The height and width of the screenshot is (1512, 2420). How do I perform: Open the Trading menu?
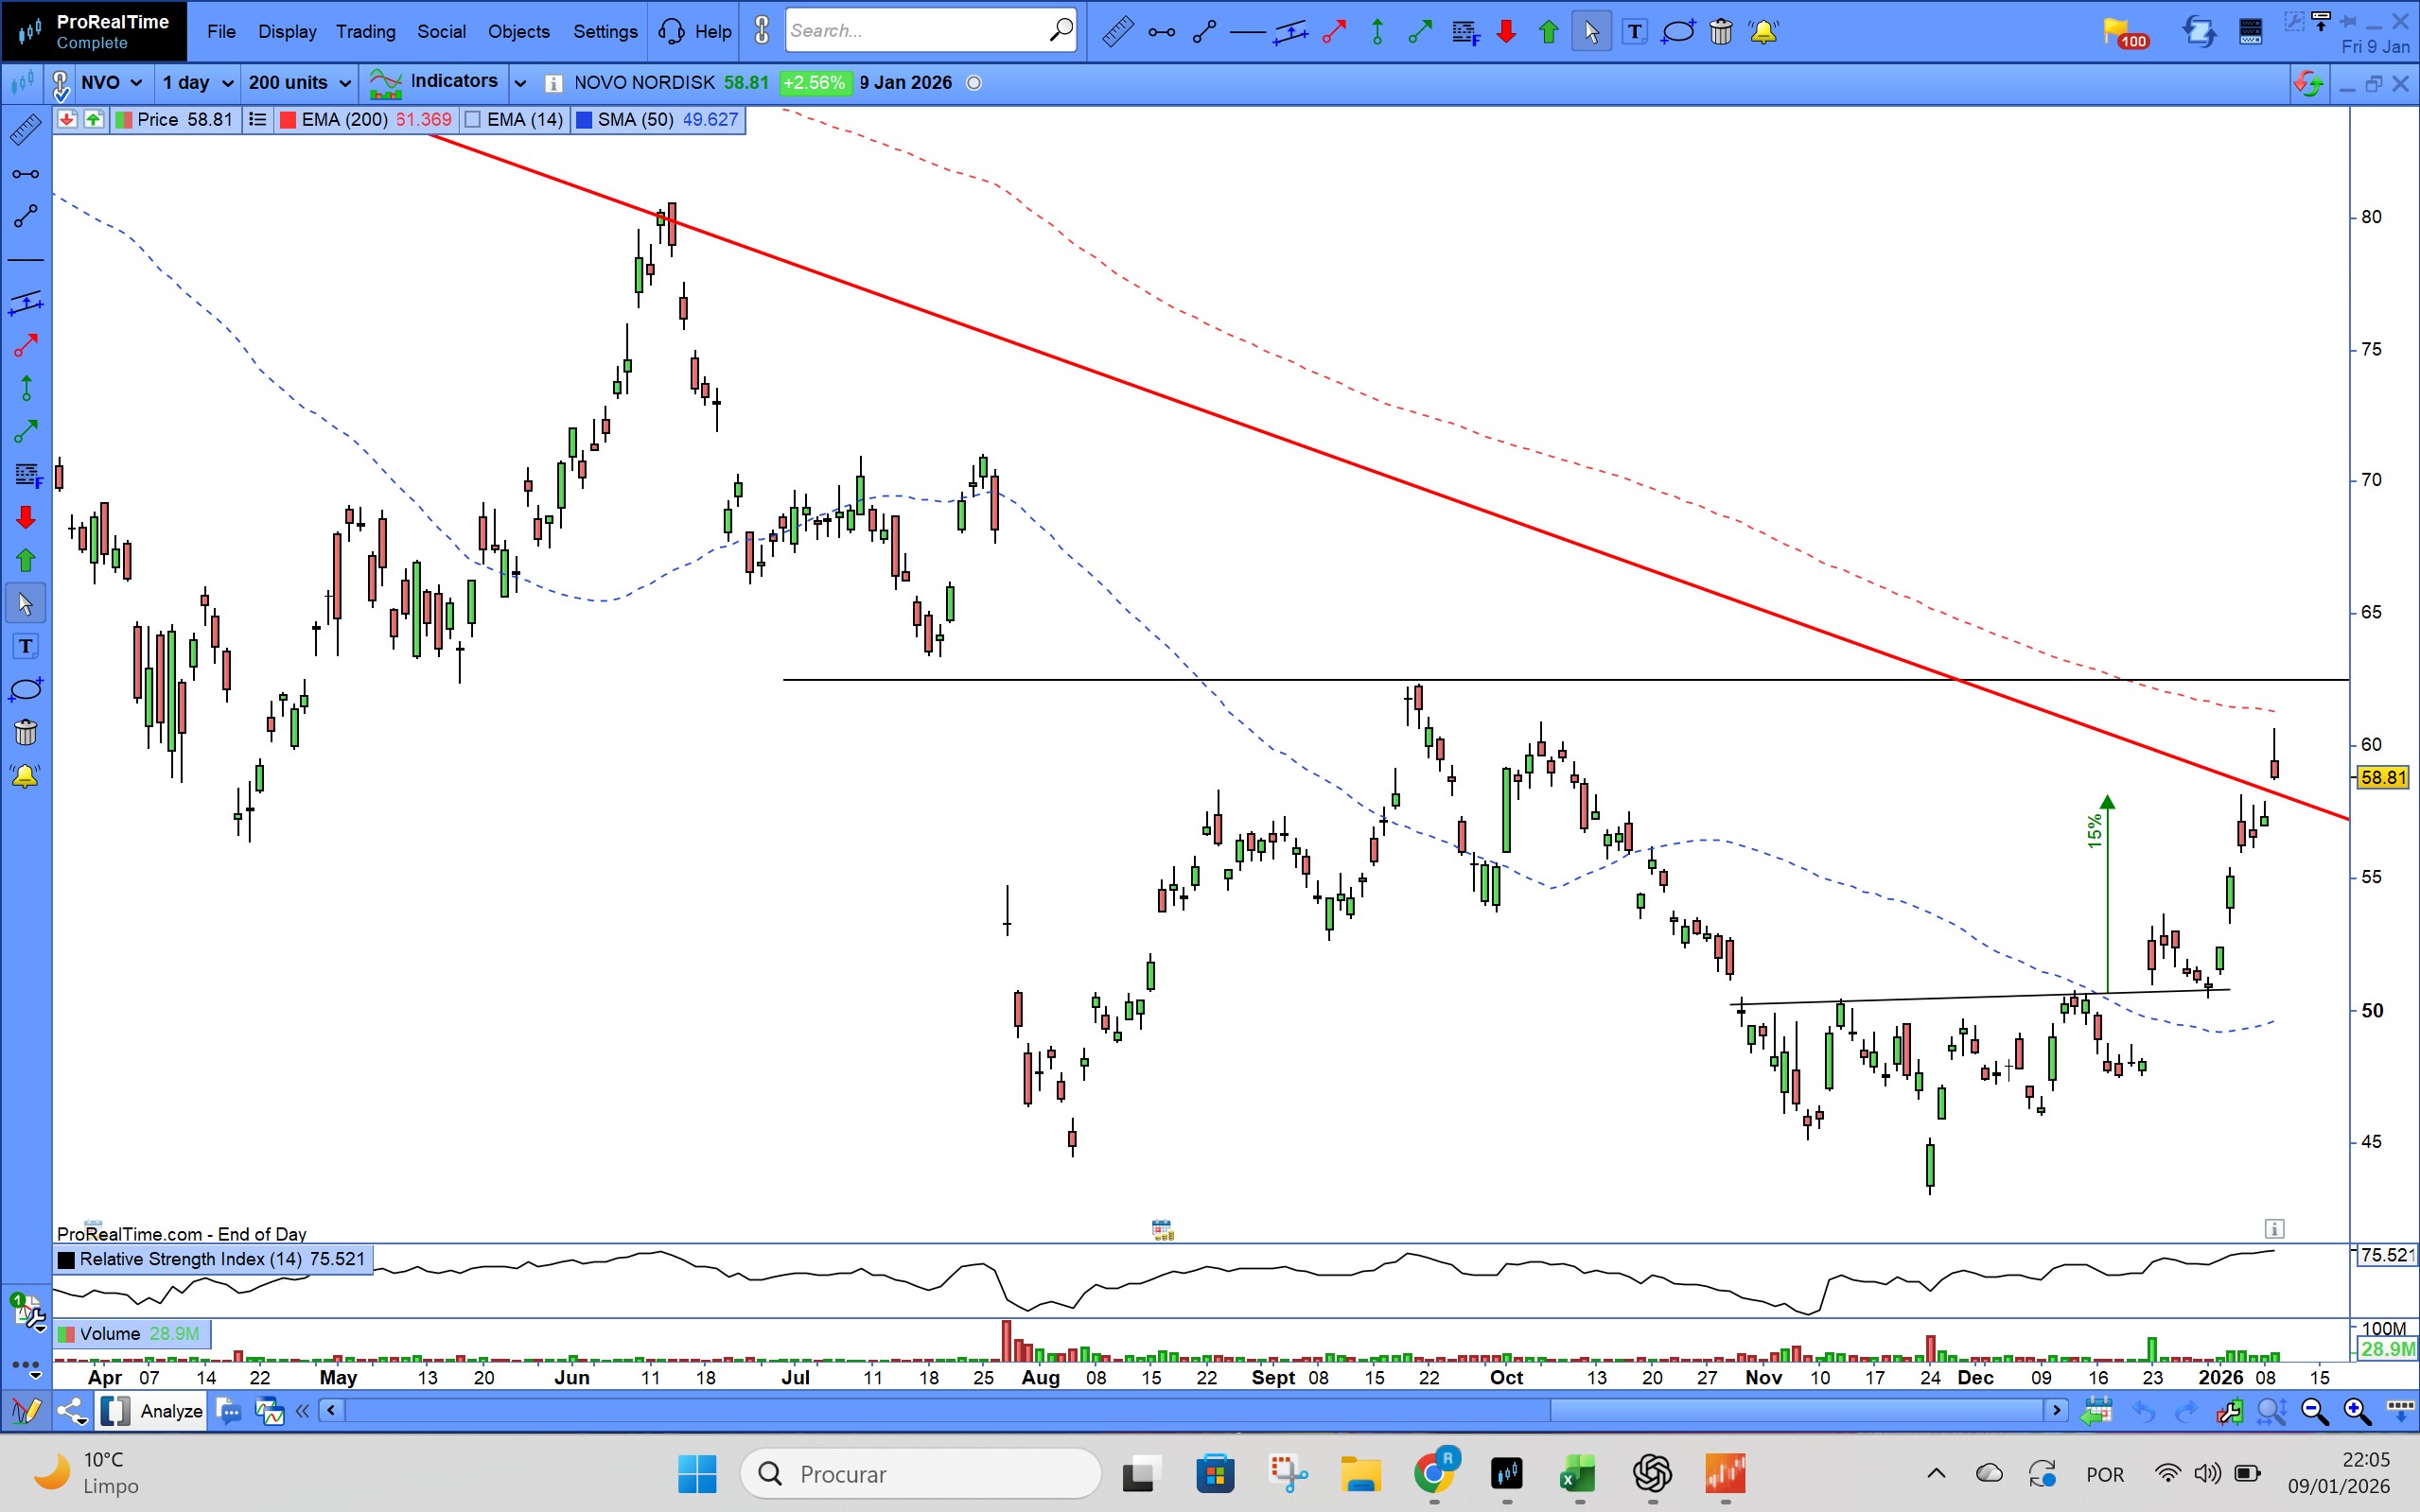click(x=365, y=32)
